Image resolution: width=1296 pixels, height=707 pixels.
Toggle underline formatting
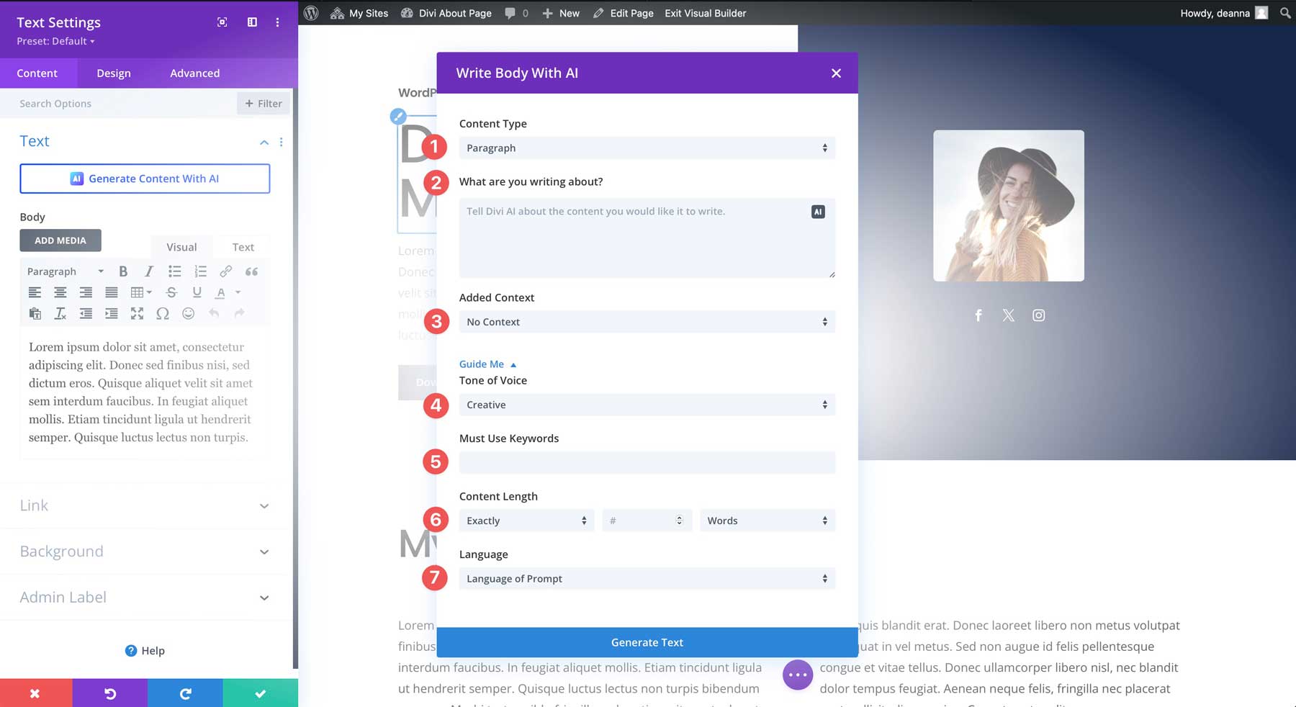pyautogui.click(x=196, y=293)
